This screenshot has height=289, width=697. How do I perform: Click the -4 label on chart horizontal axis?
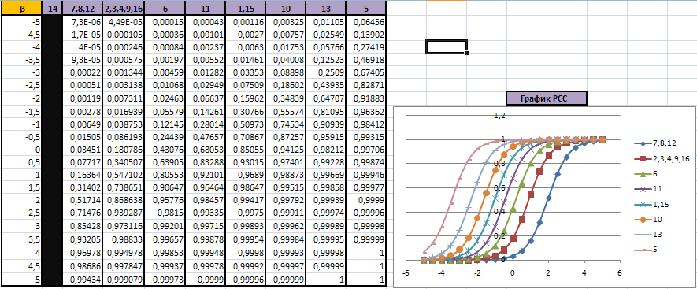click(441, 272)
